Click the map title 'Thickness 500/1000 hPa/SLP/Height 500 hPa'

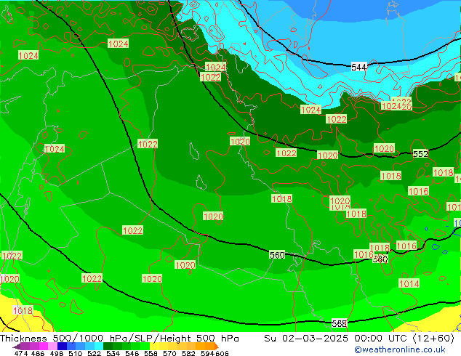[119, 339]
